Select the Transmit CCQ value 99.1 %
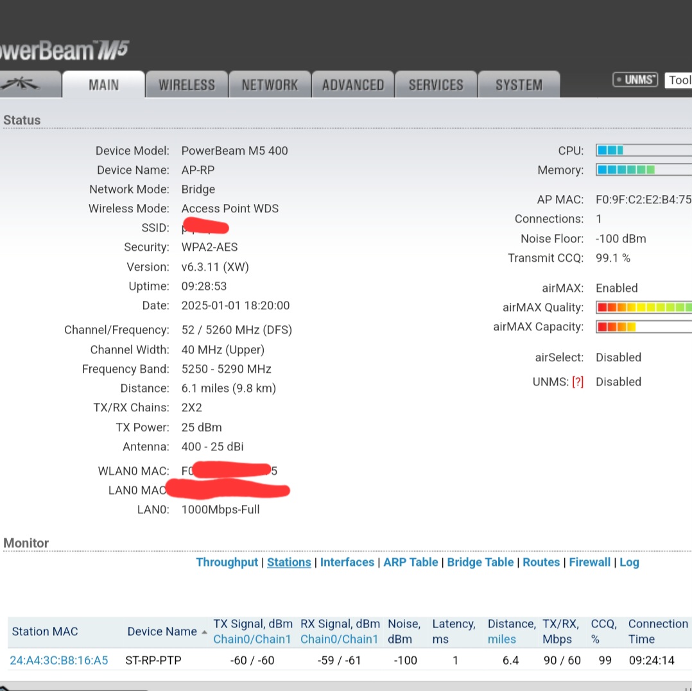 pyautogui.click(x=612, y=258)
